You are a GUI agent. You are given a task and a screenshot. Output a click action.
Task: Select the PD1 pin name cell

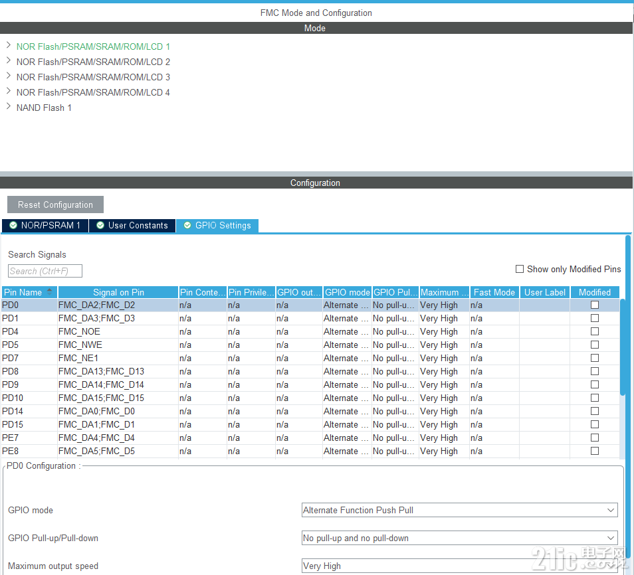point(29,319)
